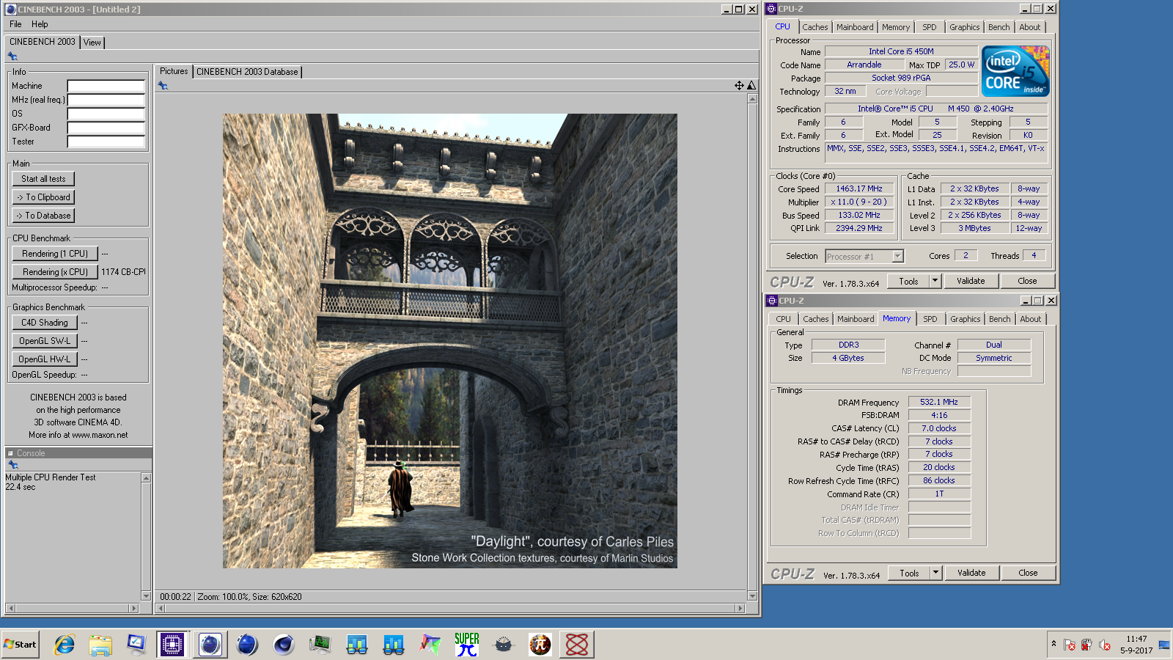The image size is (1173, 660).
Task: Switch to Caches tab in upper CPU-Z window
Action: point(815,27)
